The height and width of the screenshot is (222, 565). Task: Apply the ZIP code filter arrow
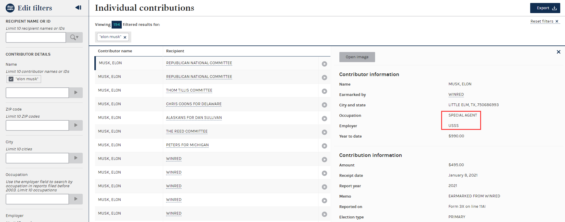pyautogui.click(x=76, y=125)
